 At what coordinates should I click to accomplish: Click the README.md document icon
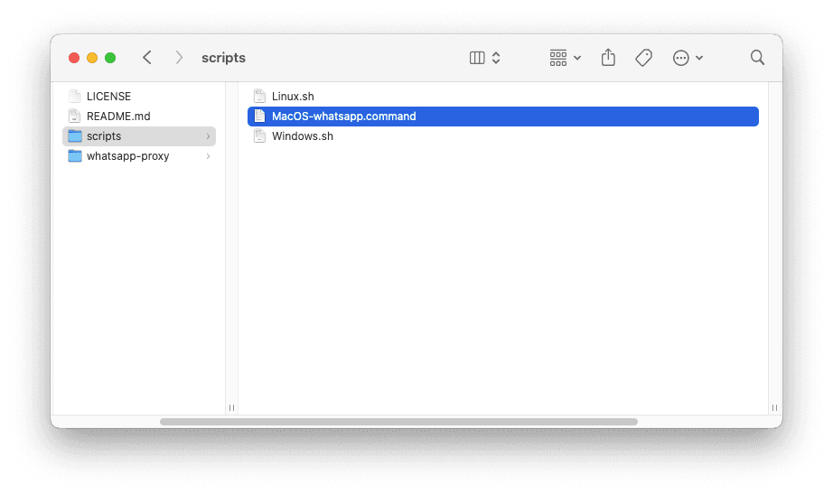point(75,116)
